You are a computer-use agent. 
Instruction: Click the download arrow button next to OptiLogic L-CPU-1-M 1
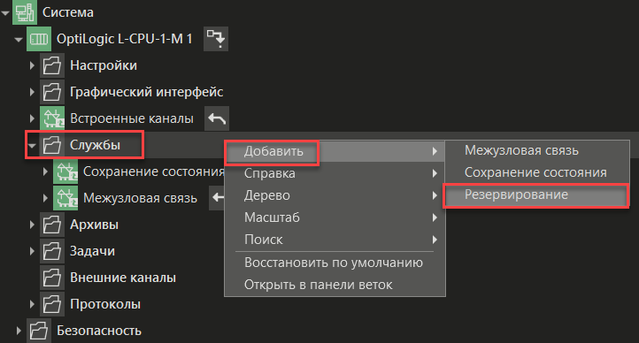coord(216,39)
